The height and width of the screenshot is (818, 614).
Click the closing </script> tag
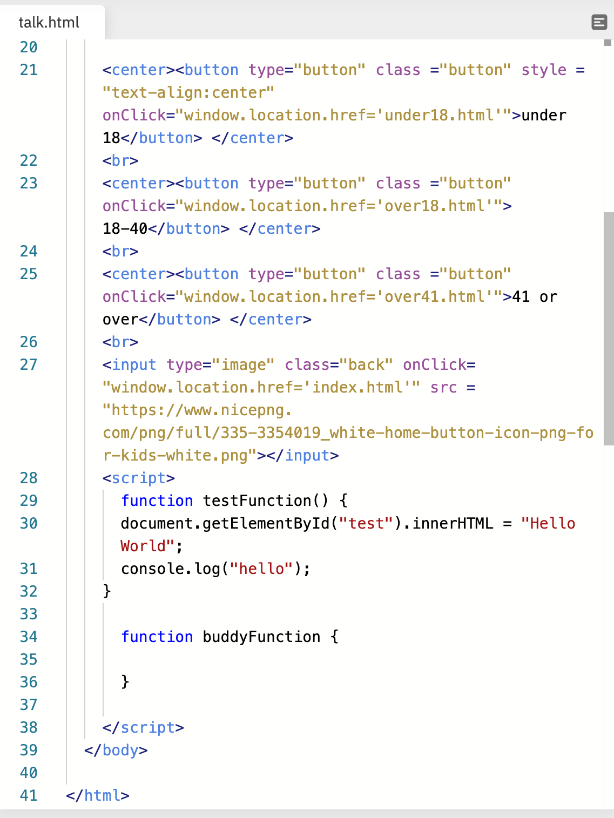pyautogui.click(x=143, y=727)
